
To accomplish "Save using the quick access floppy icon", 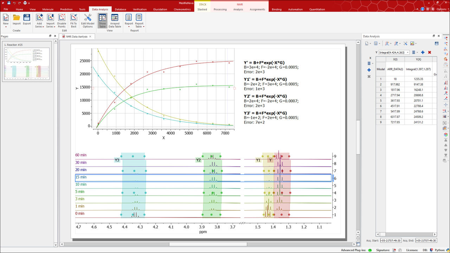I will (8, 3).
